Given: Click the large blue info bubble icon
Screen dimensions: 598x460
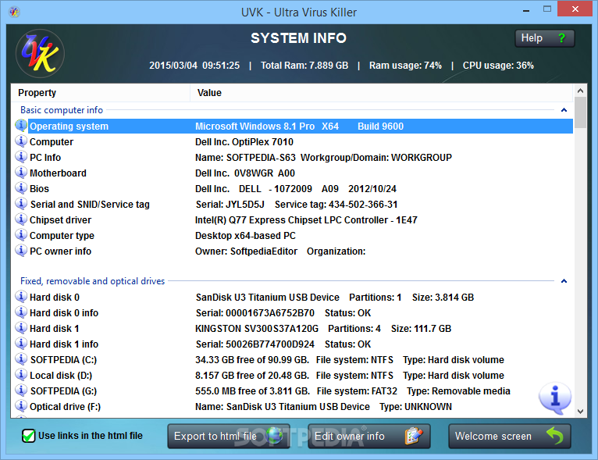Looking at the screenshot, I should pos(555,398).
